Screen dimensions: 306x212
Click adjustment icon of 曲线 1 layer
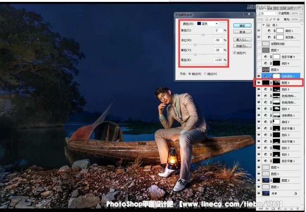pos(269,31)
